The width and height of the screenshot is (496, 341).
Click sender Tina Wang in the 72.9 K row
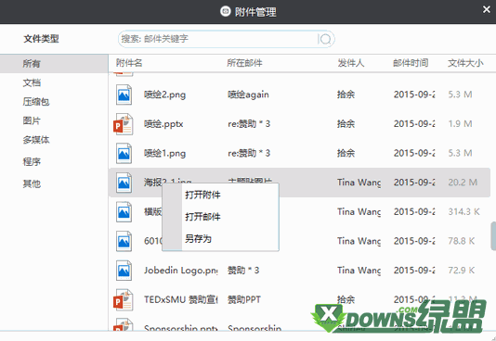[359, 271]
